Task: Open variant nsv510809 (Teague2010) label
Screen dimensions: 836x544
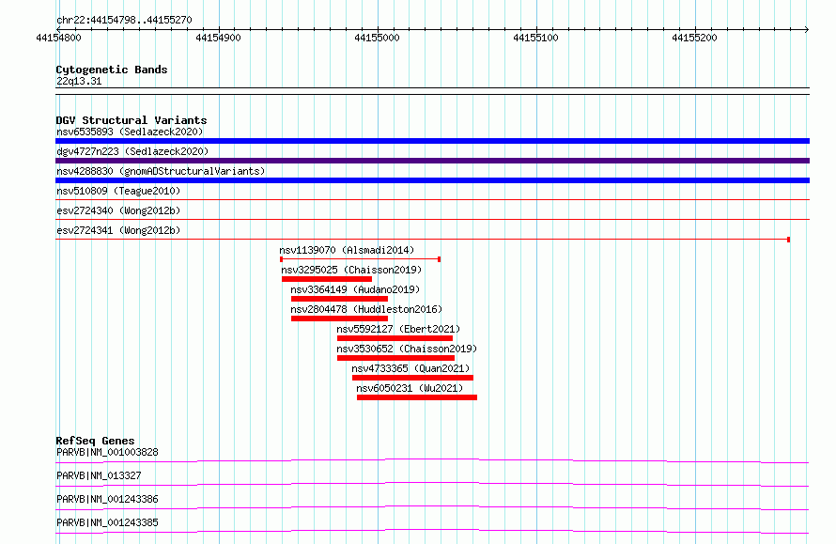Action: point(118,191)
